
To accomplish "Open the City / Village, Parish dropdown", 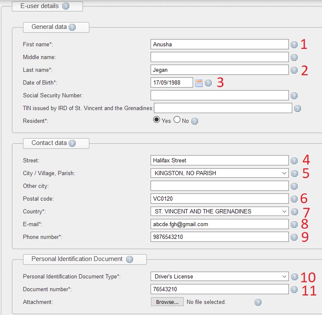I will click(x=219, y=173).
